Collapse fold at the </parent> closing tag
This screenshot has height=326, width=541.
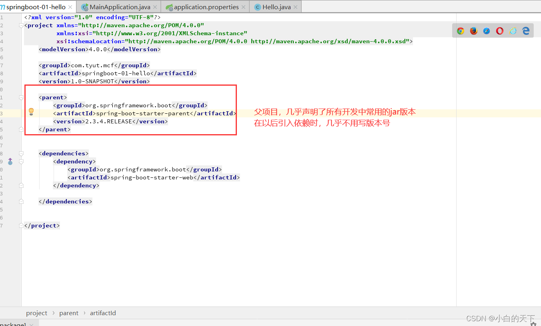point(21,129)
